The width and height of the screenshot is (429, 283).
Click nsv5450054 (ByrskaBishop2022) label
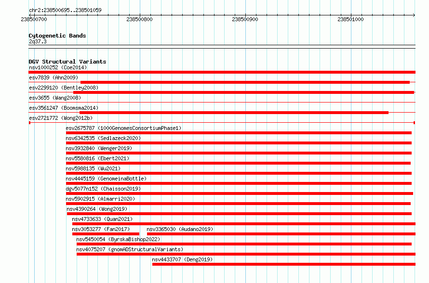click(118, 239)
